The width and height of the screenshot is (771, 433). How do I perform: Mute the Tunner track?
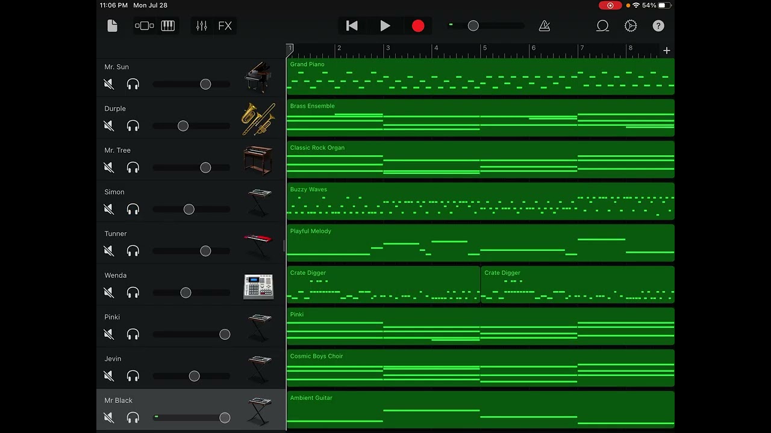pos(109,251)
